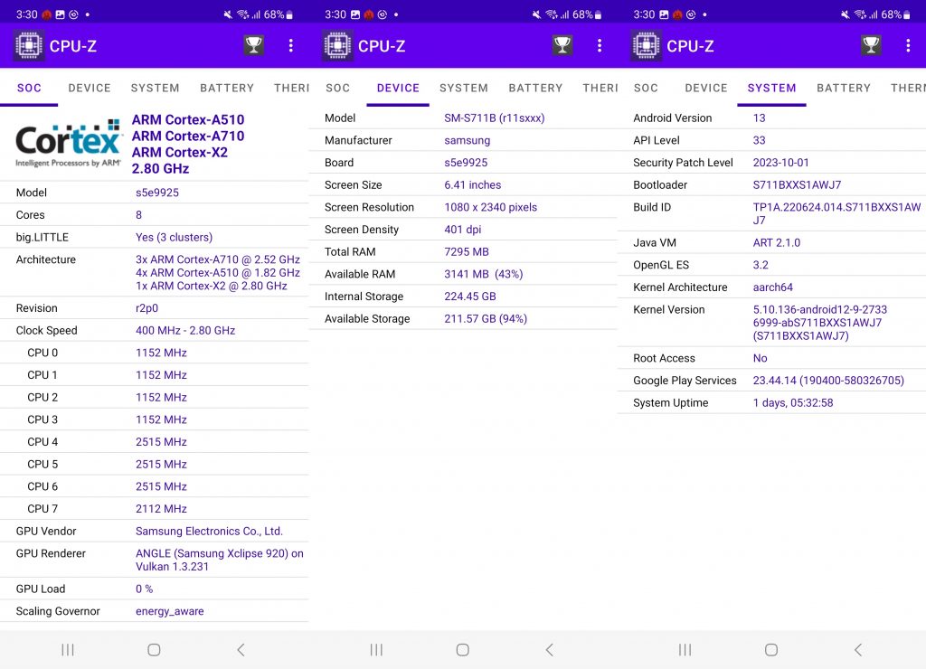Click the Android Version value 13
Image resolution: width=926 pixels, height=669 pixels.
point(759,118)
